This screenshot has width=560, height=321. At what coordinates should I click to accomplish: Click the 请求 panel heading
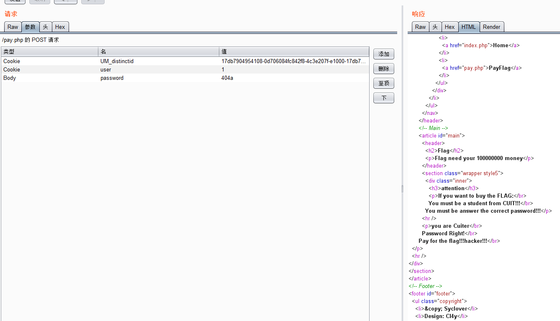[11, 14]
